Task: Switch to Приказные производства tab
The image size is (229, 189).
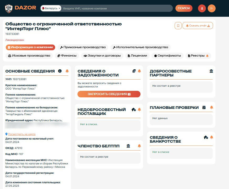Action: tap(83, 47)
